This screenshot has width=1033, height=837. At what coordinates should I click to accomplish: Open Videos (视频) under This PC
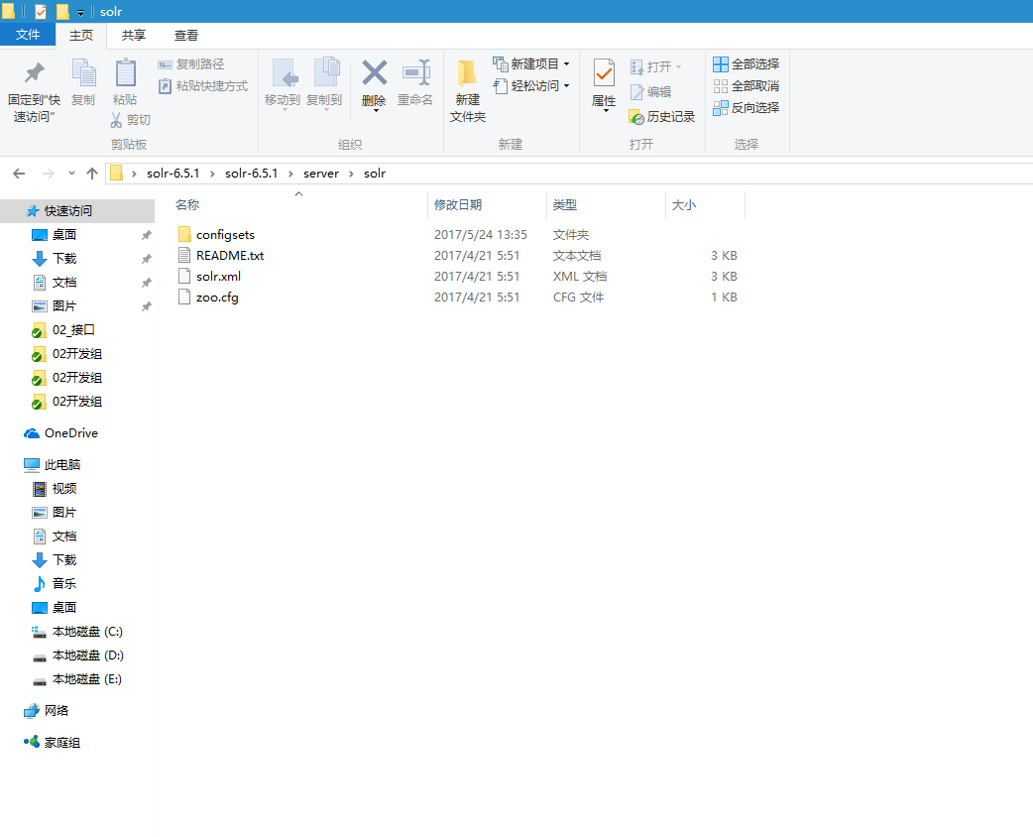63,488
